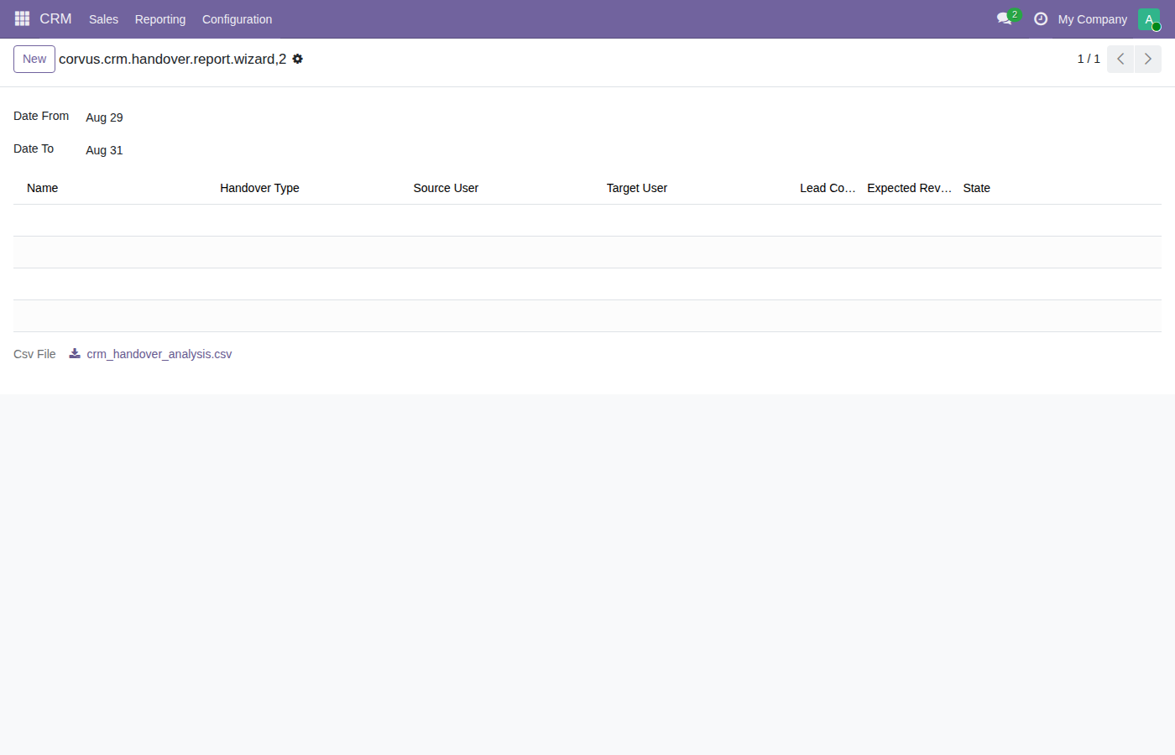Open the activities clock icon

click(x=1041, y=18)
